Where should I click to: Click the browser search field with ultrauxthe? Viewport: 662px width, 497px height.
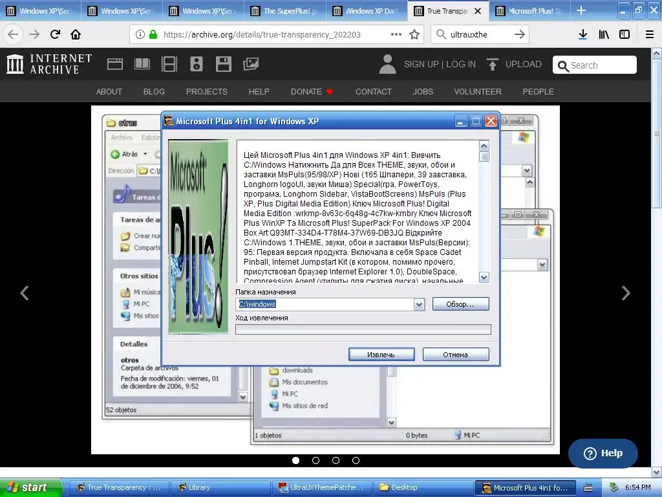click(479, 35)
